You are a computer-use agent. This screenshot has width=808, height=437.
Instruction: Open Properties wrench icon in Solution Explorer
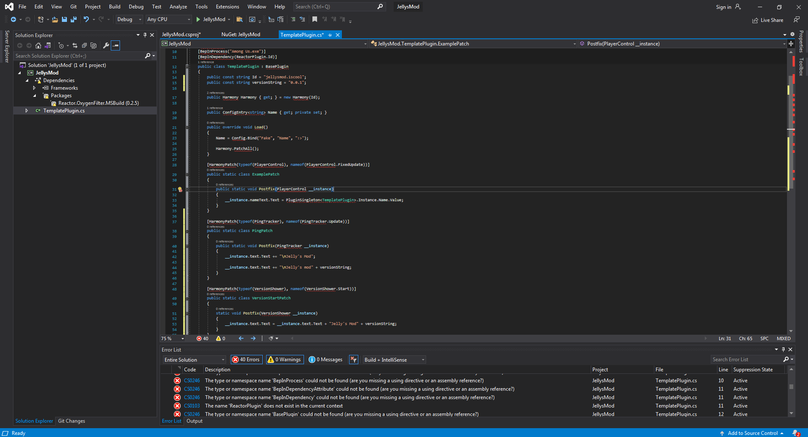[x=106, y=45]
